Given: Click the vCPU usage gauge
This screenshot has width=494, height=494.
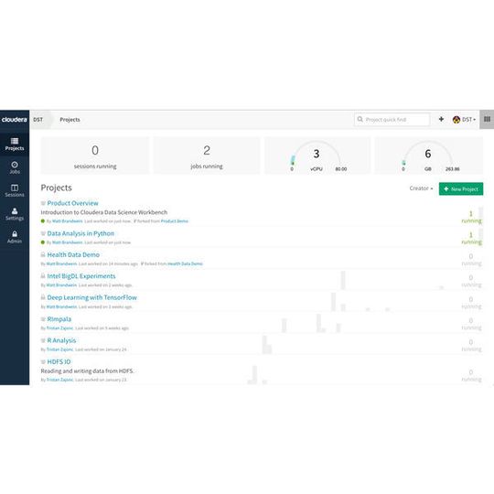Looking at the screenshot, I should [317, 156].
